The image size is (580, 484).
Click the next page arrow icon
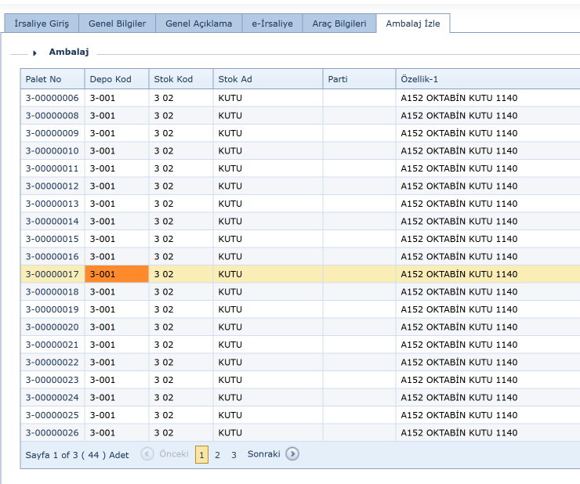pos(292,454)
